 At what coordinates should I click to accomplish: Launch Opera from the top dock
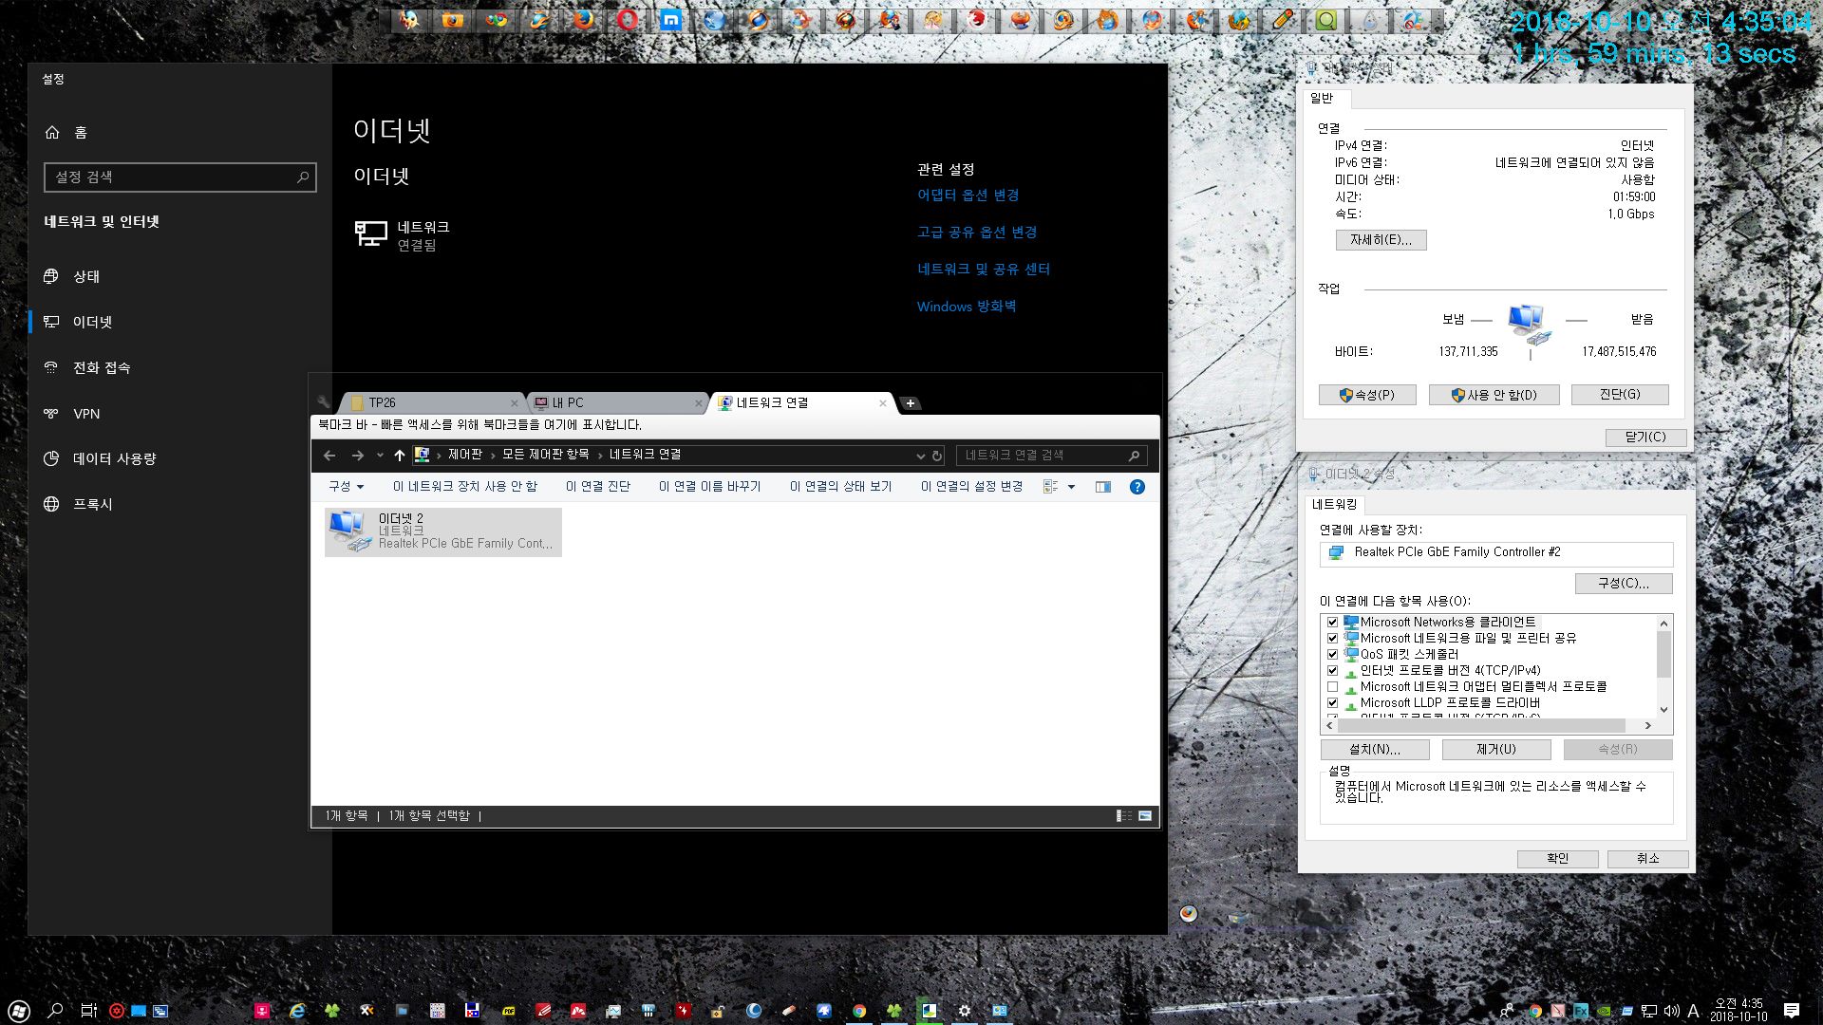[x=628, y=20]
